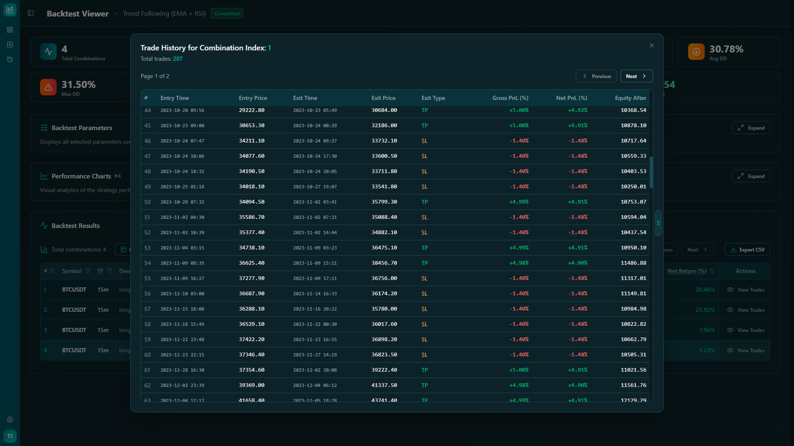Click the Trend Following (EMA + RSI) breadcrumb
Viewport: 794px width, 446px height.
(x=164, y=14)
